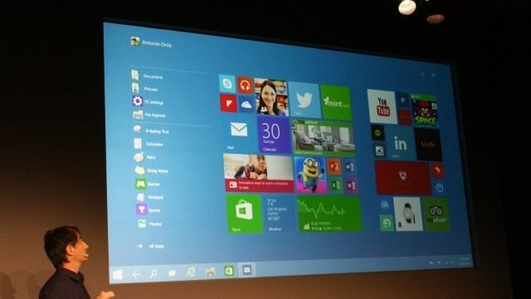
Task: Click the Search magnifier on taskbar
Action: click(153, 273)
